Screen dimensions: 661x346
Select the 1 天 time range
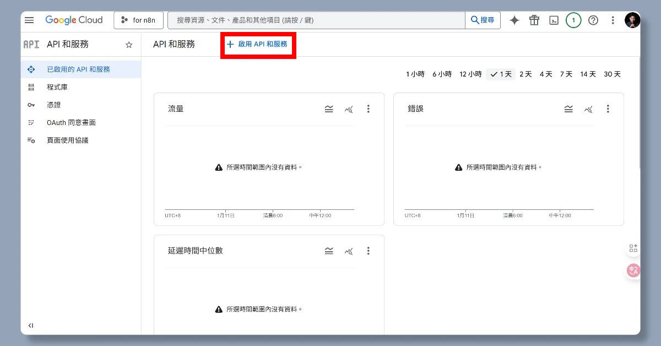point(501,74)
